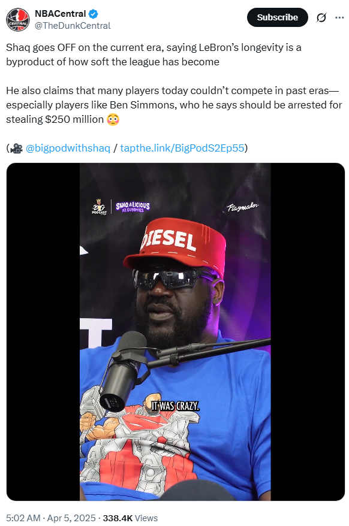This screenshot has width=349, height=526.
Task: Open the Grok explain icon
Action: click(x=321, y=17)
